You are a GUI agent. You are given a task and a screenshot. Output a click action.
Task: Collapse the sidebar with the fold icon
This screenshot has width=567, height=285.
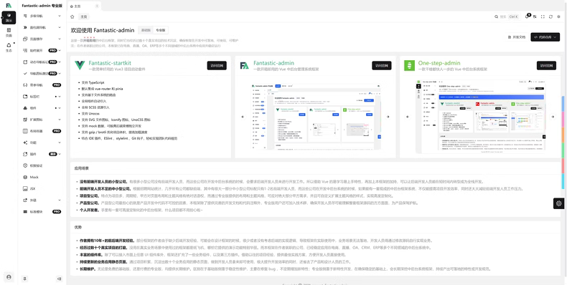[x=60, y=279]
